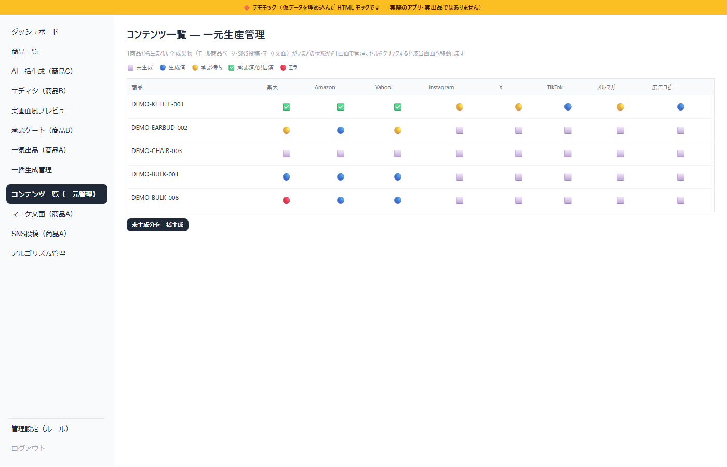Click the DEMO-BULK-008 product name
The image size is (727, 467).
pyautogui.click(x=155, y=198)
